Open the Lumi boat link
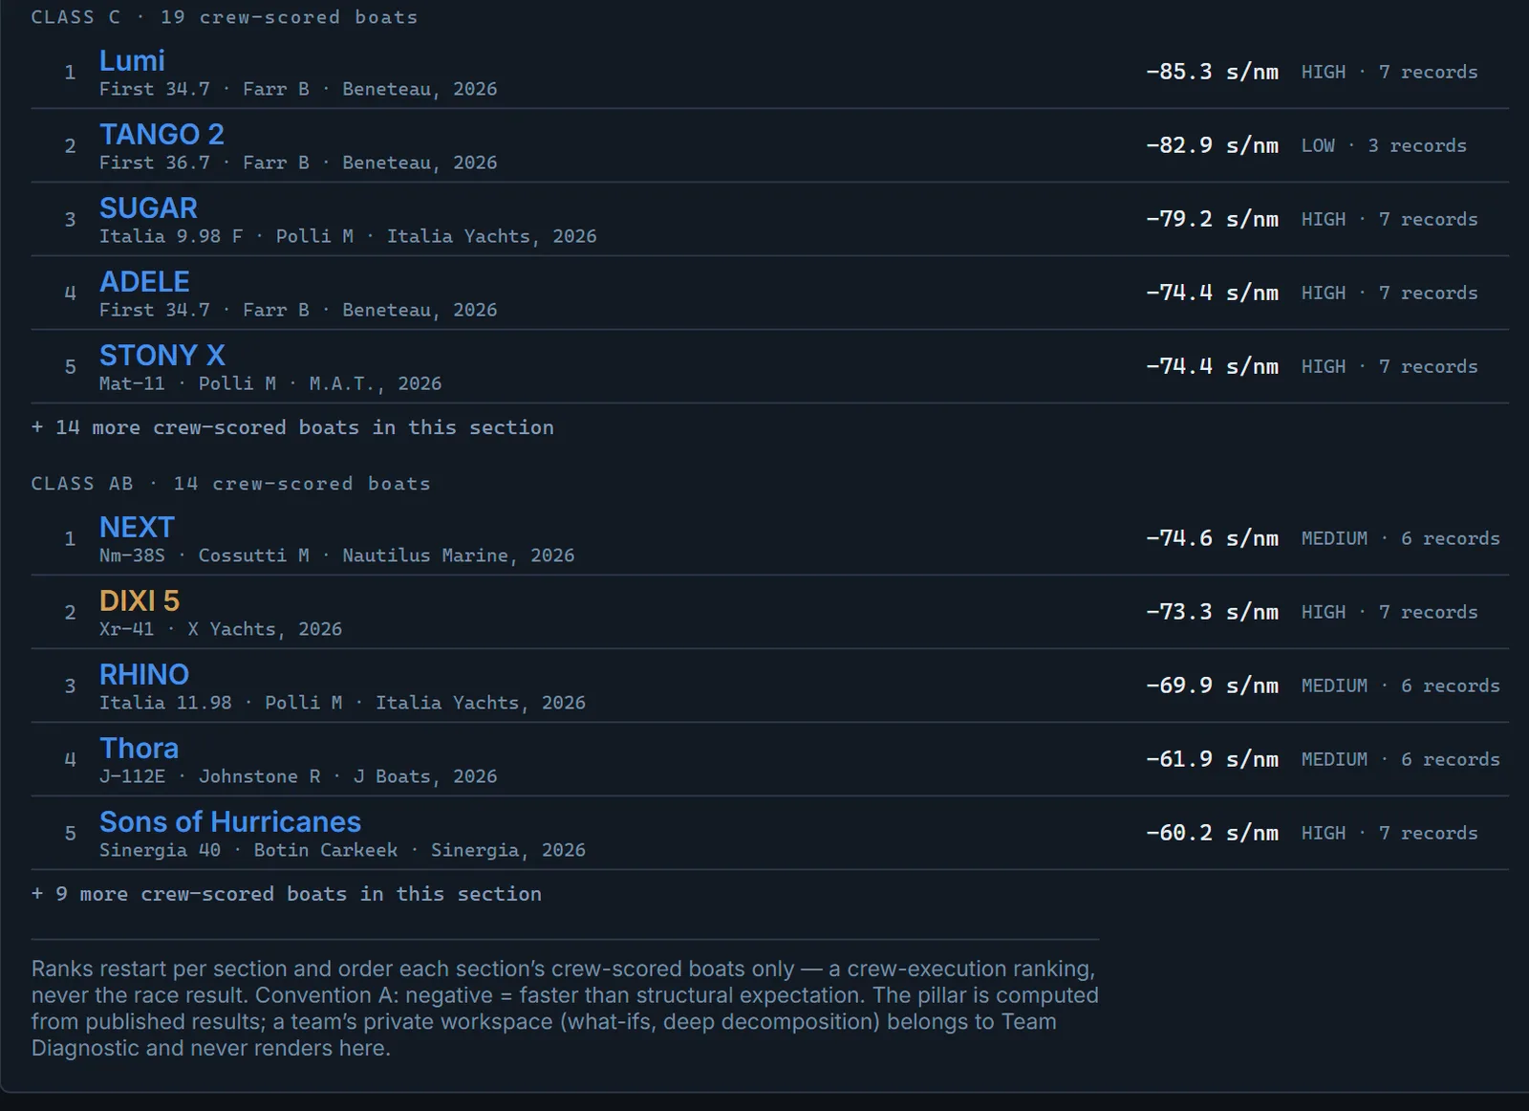Image resolution: width=1529 pixels, height=1111 pixels. 132,60
